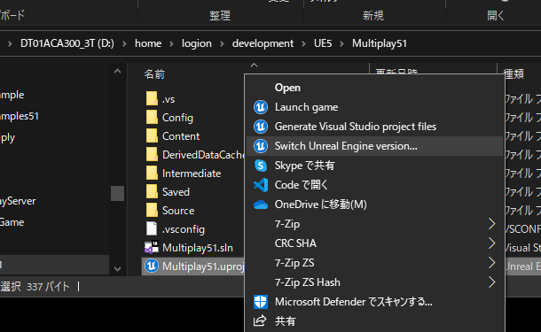The width and height of the screenshot is (541, 332).
Task: Open dropdown chevron after development in address bar
Action: (303, 43)
